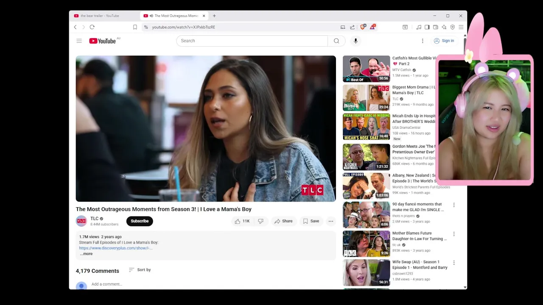Open the discoveryplus.com link
The width and height of the screenshot is (543, 305).
pyautogui.click(x=115, y=248)
